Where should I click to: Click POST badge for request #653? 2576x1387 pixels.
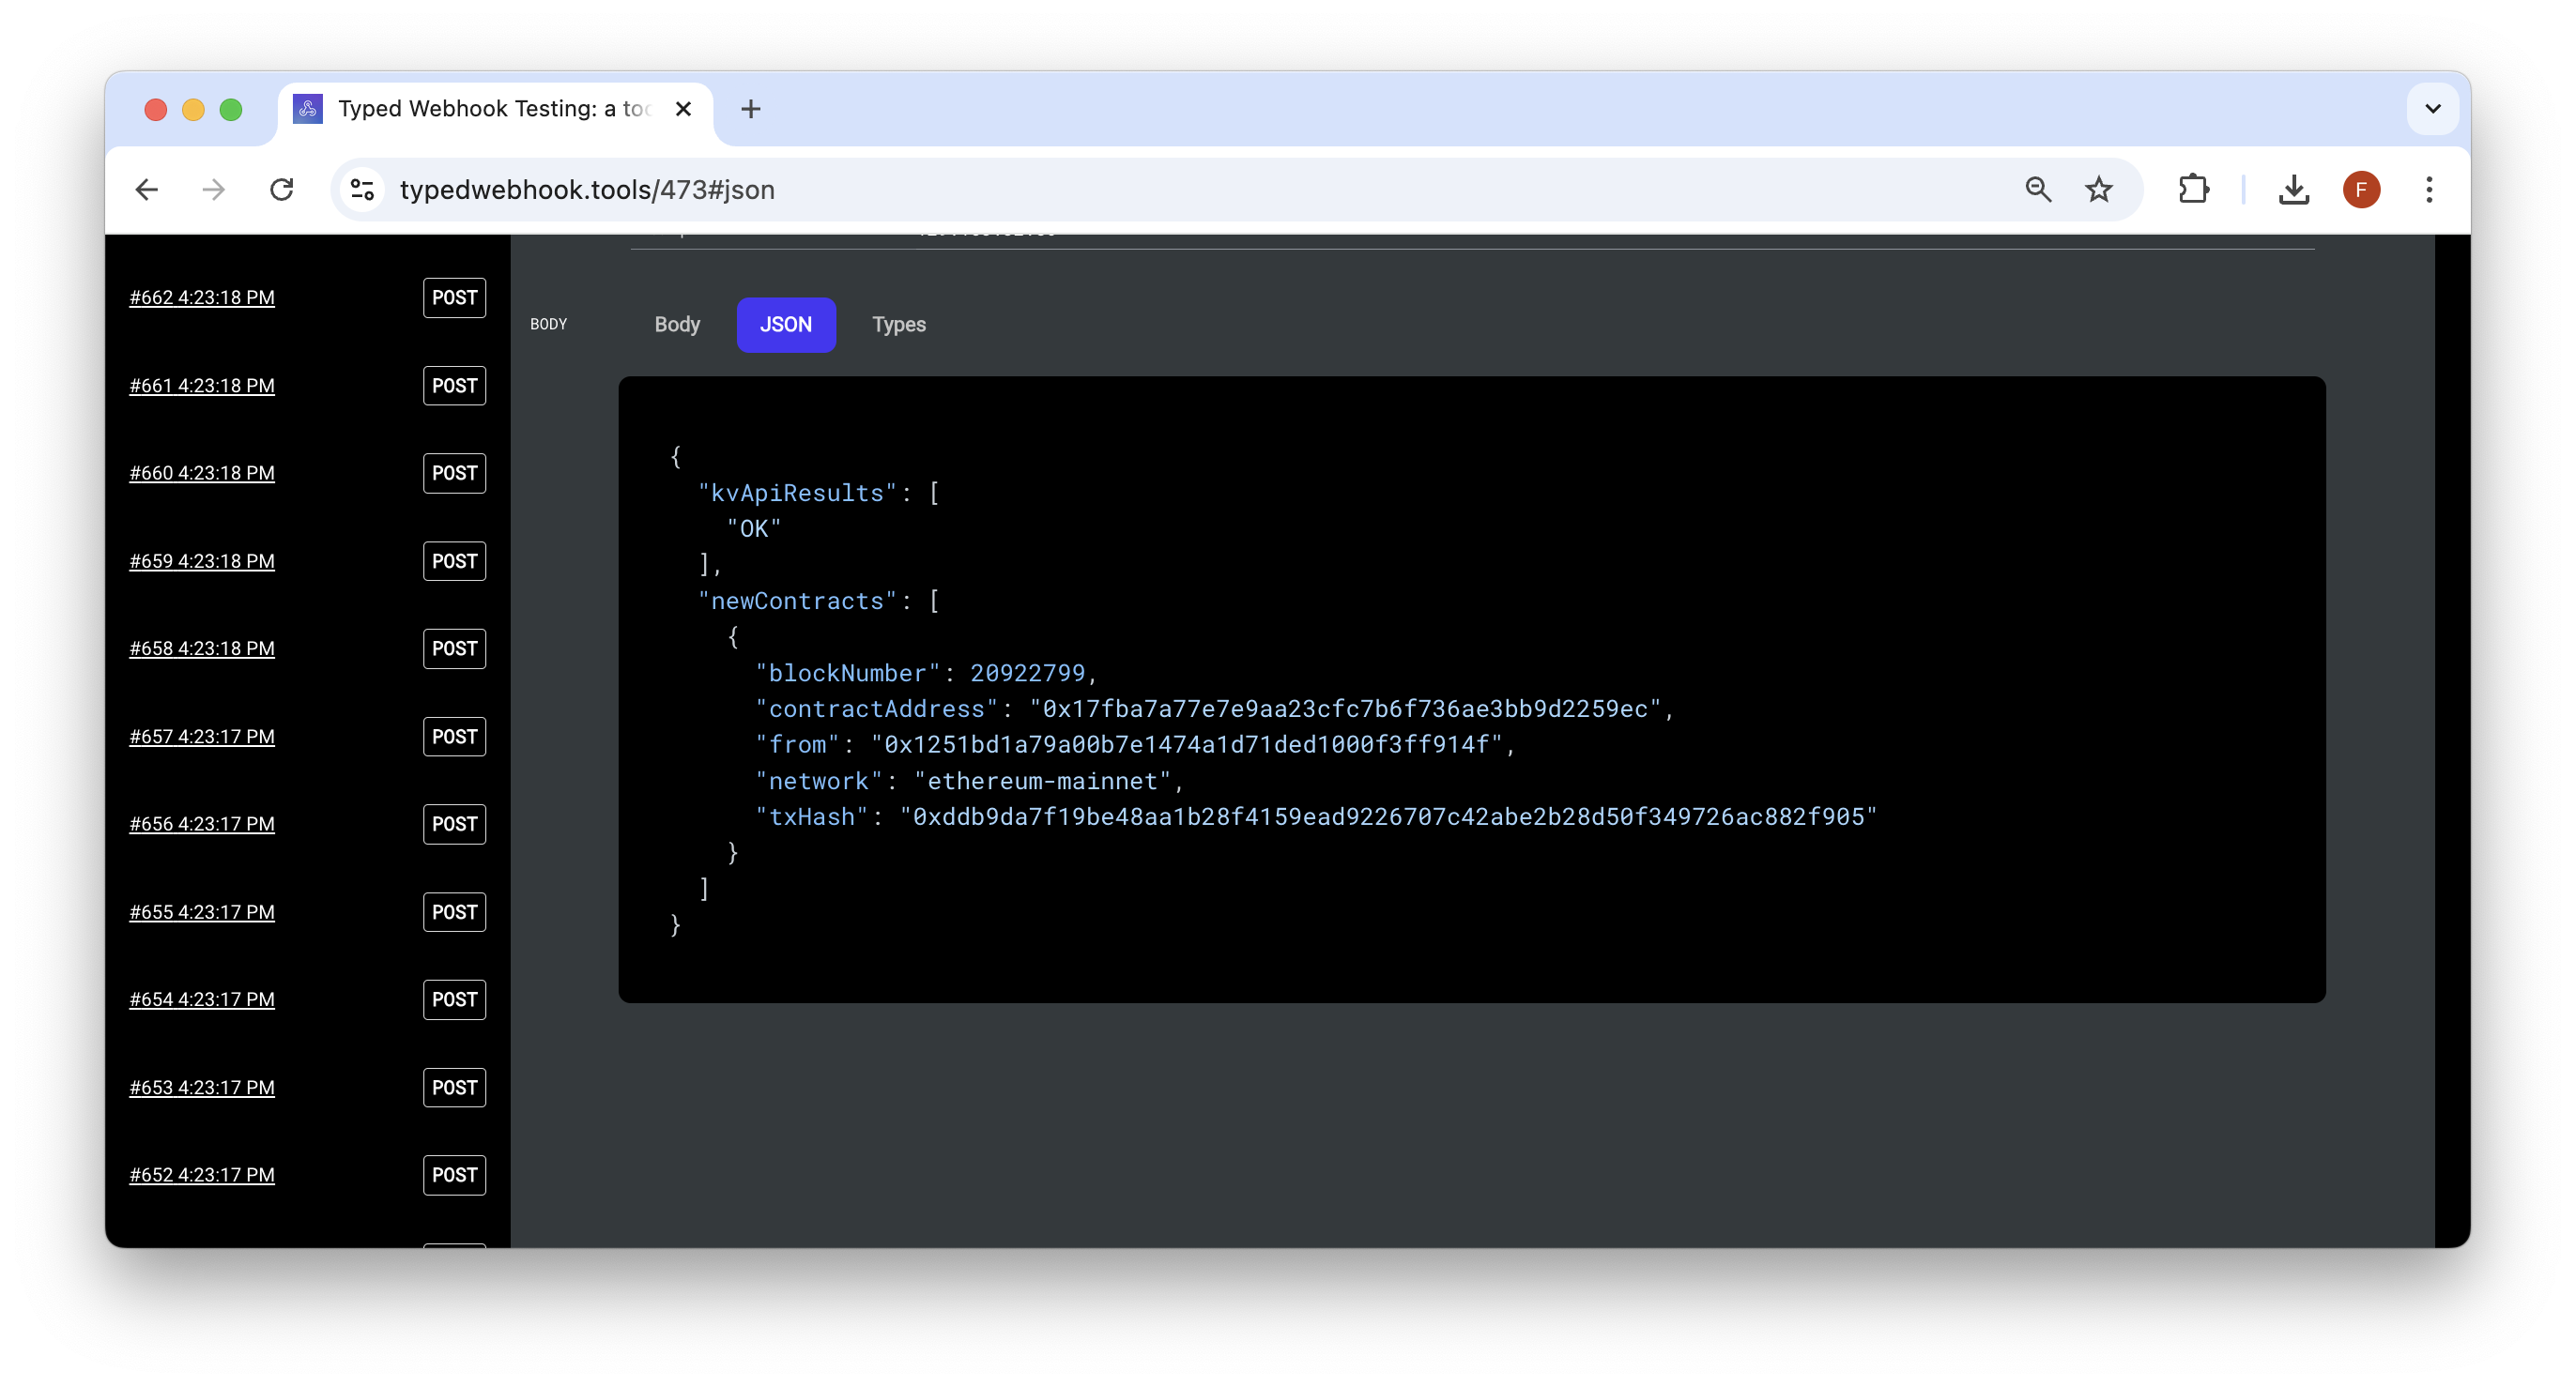454,1088
